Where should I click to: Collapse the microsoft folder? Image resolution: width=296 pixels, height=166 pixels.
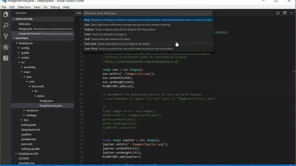[x=37, y=86]
